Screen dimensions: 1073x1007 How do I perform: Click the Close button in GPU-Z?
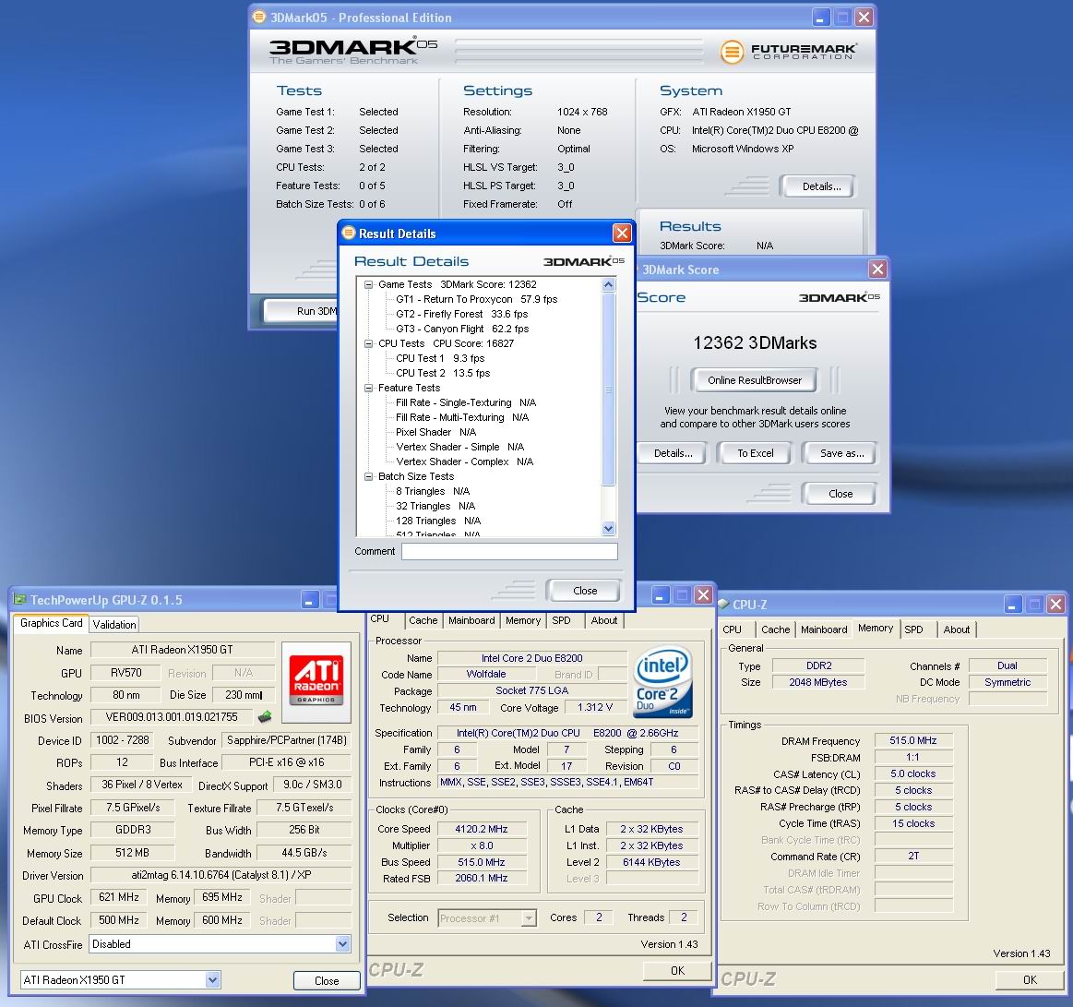(327, 980)
